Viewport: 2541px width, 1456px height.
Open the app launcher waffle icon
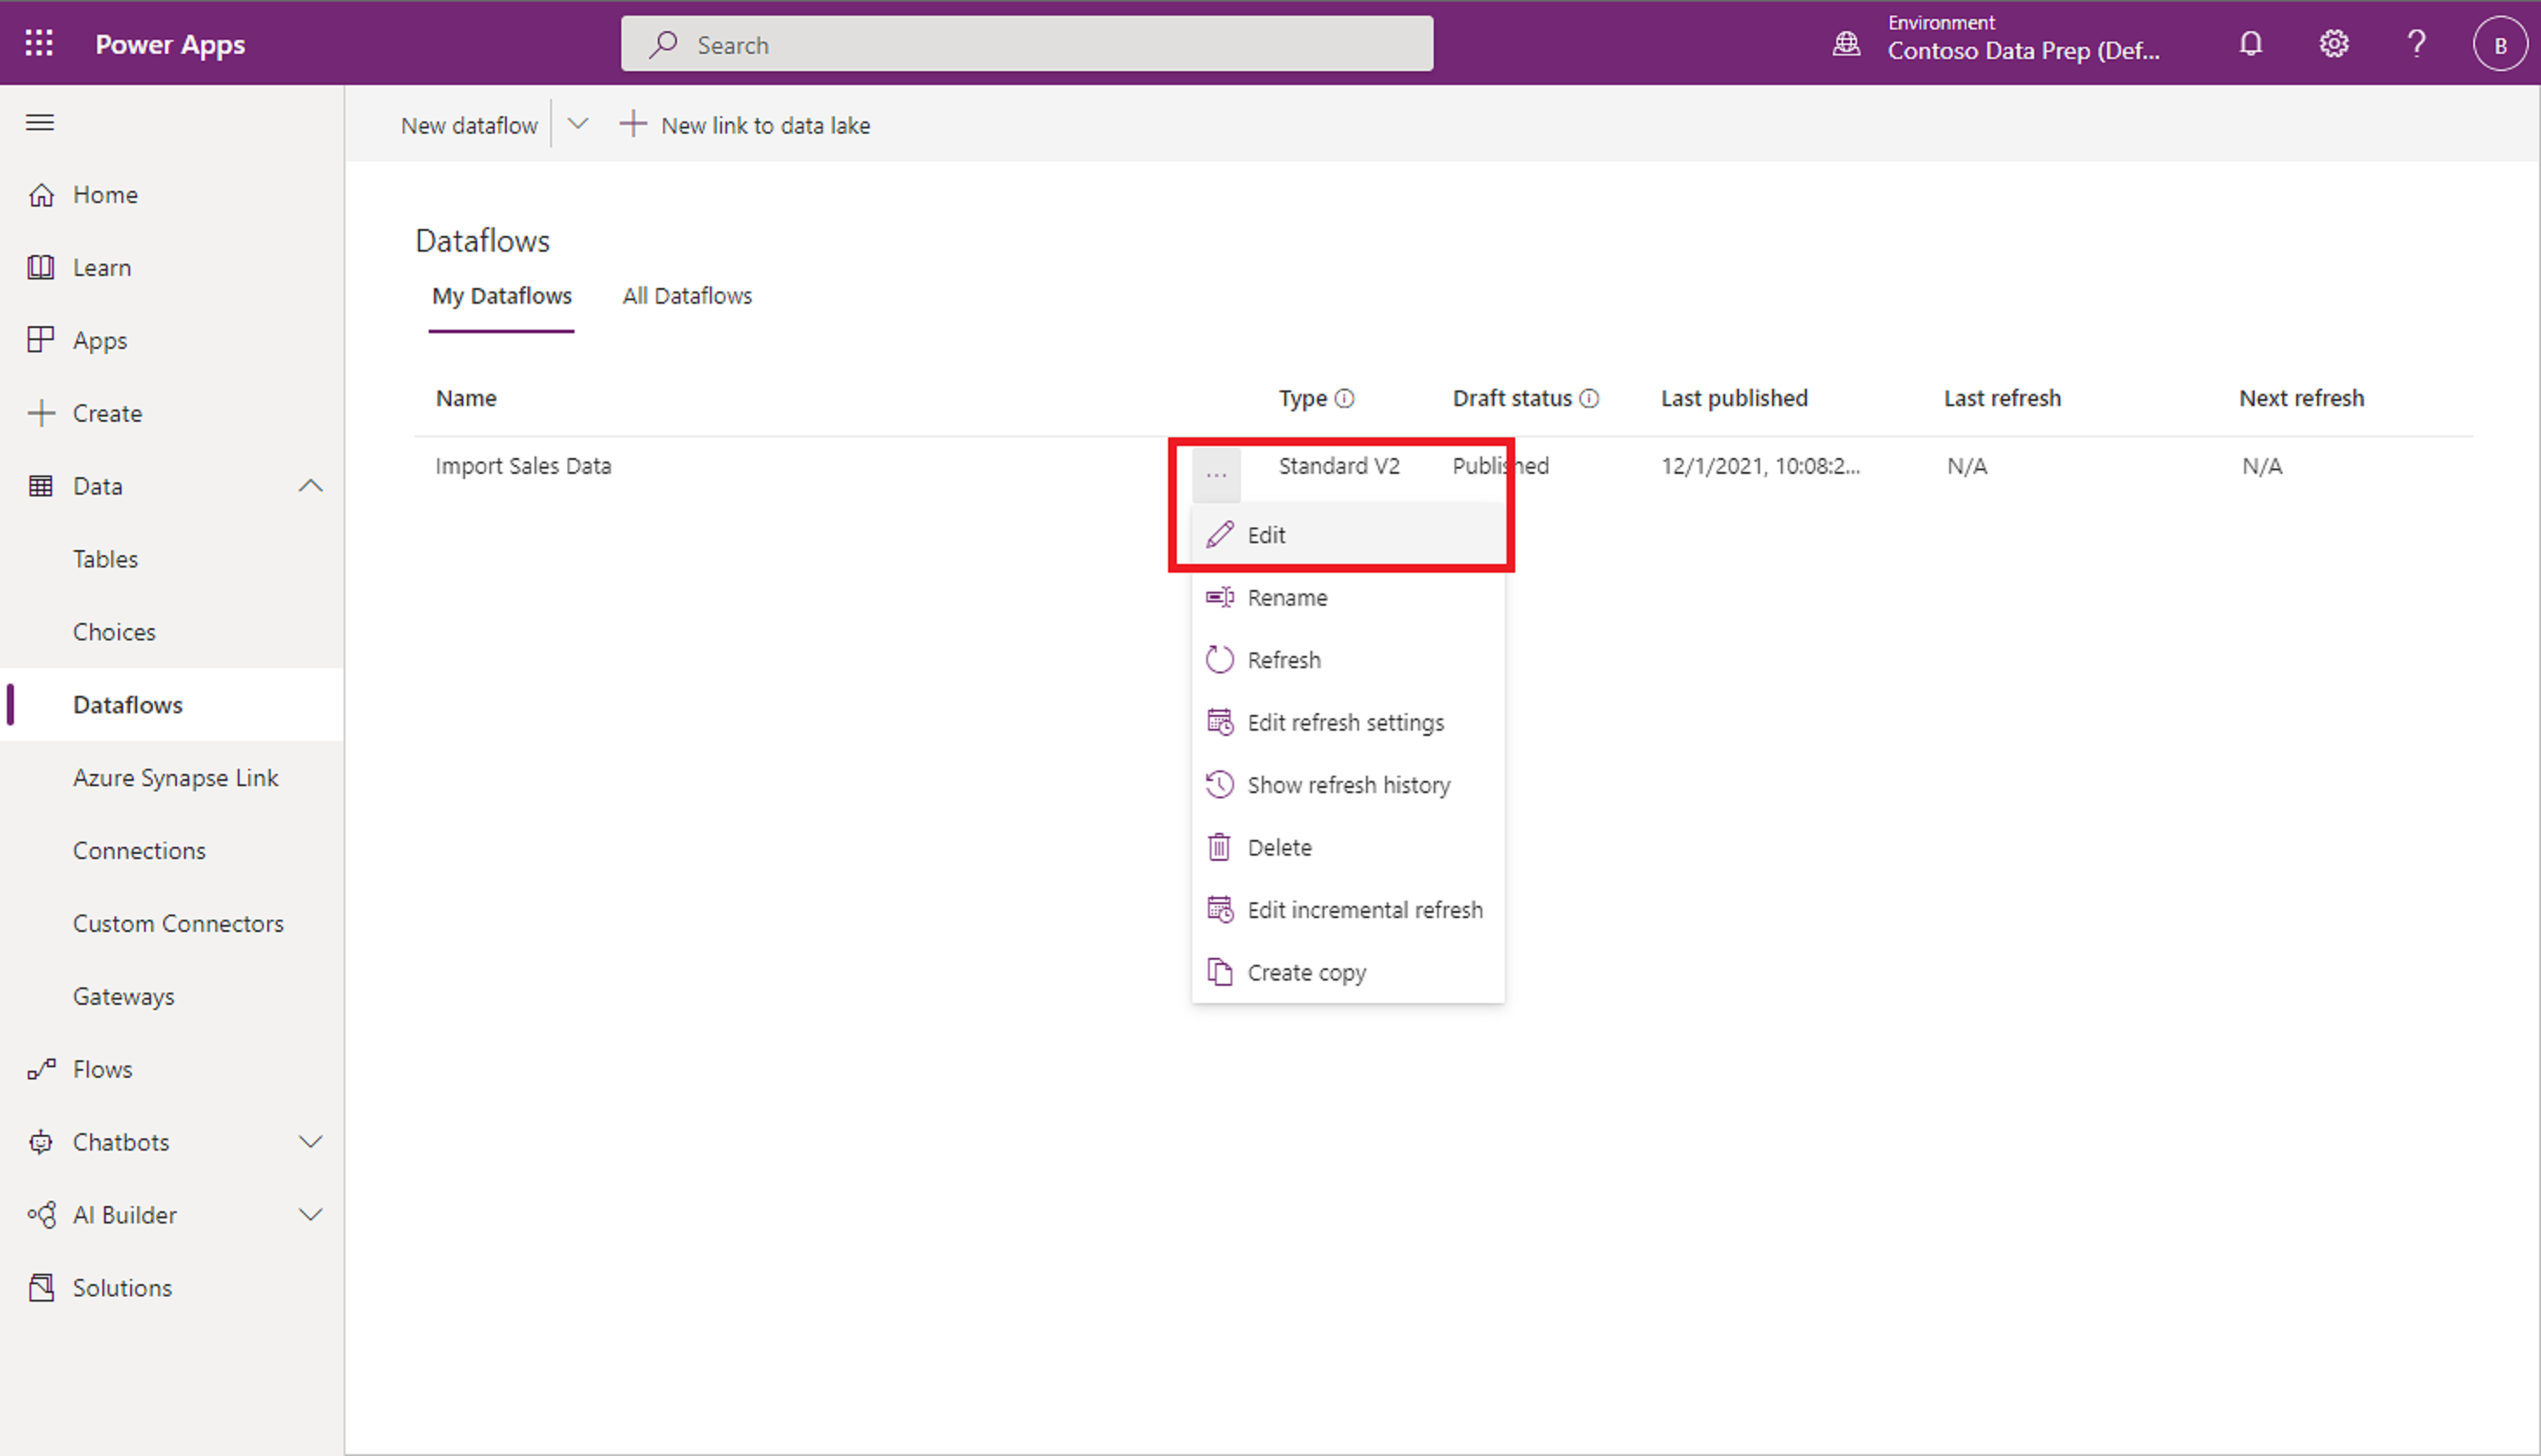coord(39,43)
